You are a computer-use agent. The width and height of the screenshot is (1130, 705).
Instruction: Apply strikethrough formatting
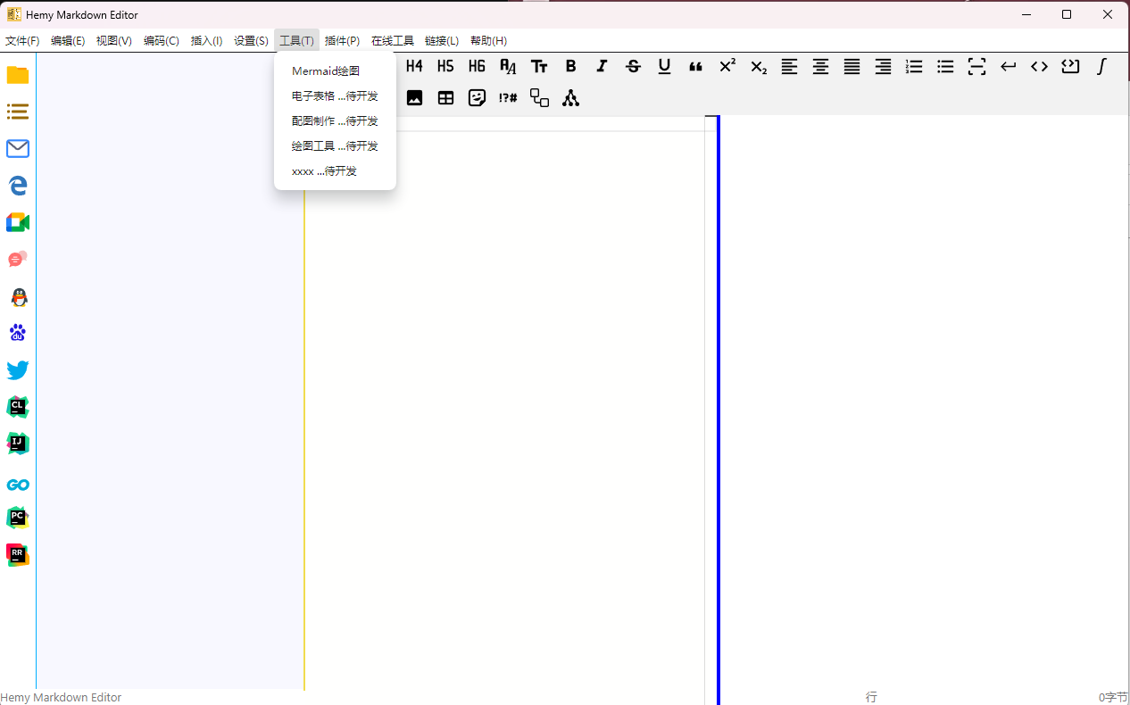click(x=633, y=66)
